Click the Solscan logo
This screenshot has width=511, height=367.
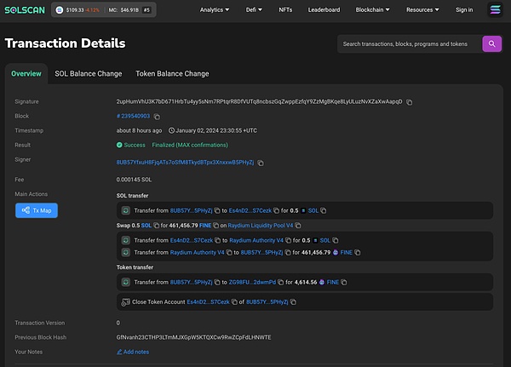26,10
